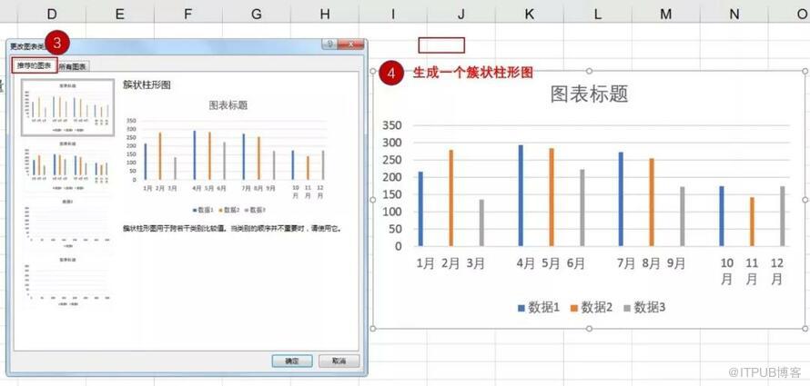810x386 pixels.
Task: Select column F header
Action: (x=188, y=15)
